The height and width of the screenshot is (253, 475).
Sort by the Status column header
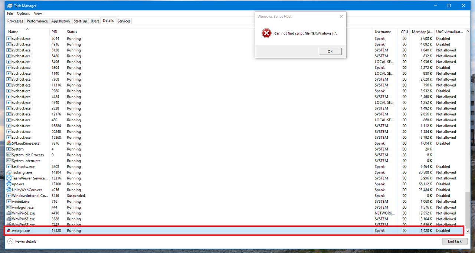[x=219, y=32]
